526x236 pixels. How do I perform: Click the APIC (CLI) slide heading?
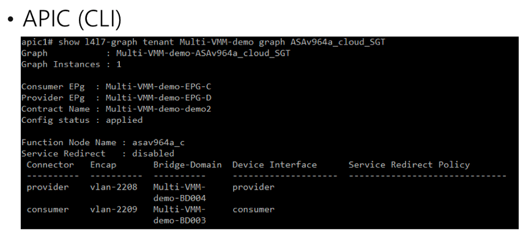tap(72, 18)
